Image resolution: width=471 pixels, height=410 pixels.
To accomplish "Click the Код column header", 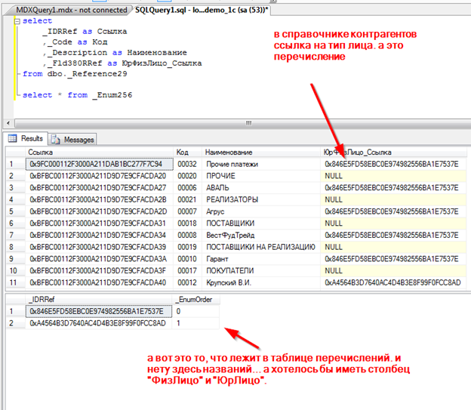I will (188, 153).
